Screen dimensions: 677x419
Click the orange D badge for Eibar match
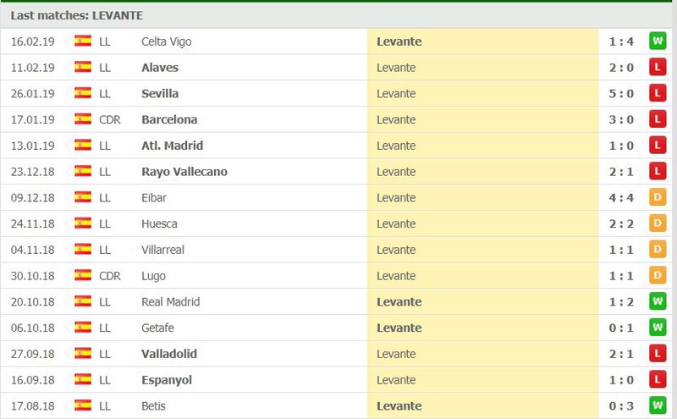658,197
